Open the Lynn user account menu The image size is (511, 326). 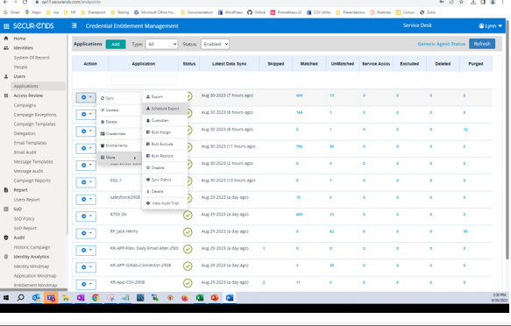[490, 25]
